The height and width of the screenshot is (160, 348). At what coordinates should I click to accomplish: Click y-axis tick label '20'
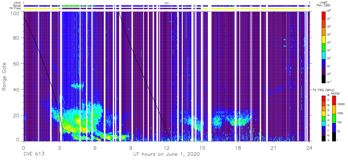tap(16, 115)
